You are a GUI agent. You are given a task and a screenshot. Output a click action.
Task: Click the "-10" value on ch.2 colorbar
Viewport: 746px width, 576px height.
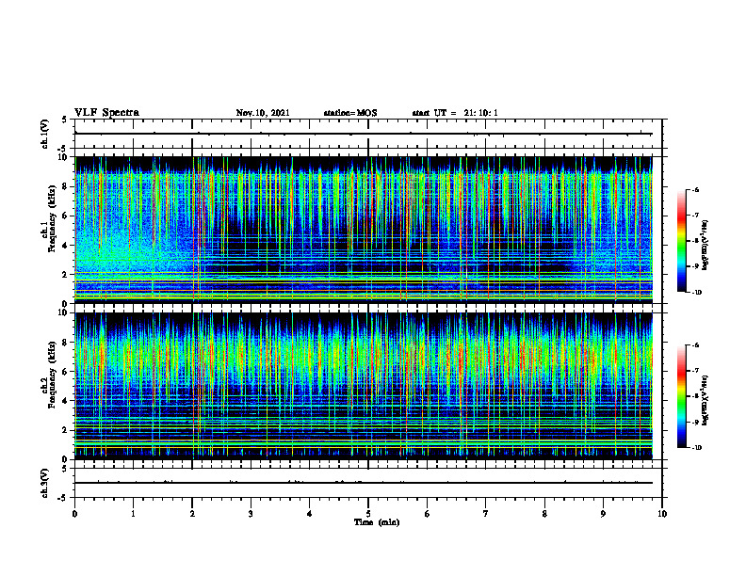(696, 448)
